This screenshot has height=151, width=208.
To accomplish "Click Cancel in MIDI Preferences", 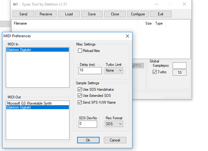I will point(115,140).
